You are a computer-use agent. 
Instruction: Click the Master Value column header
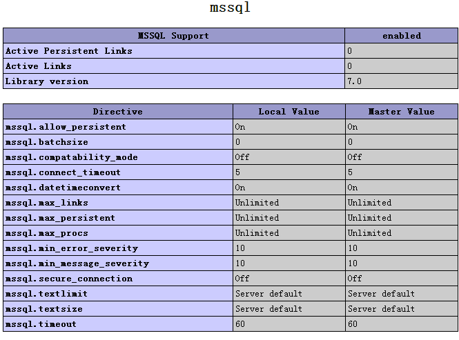(402, 112)
